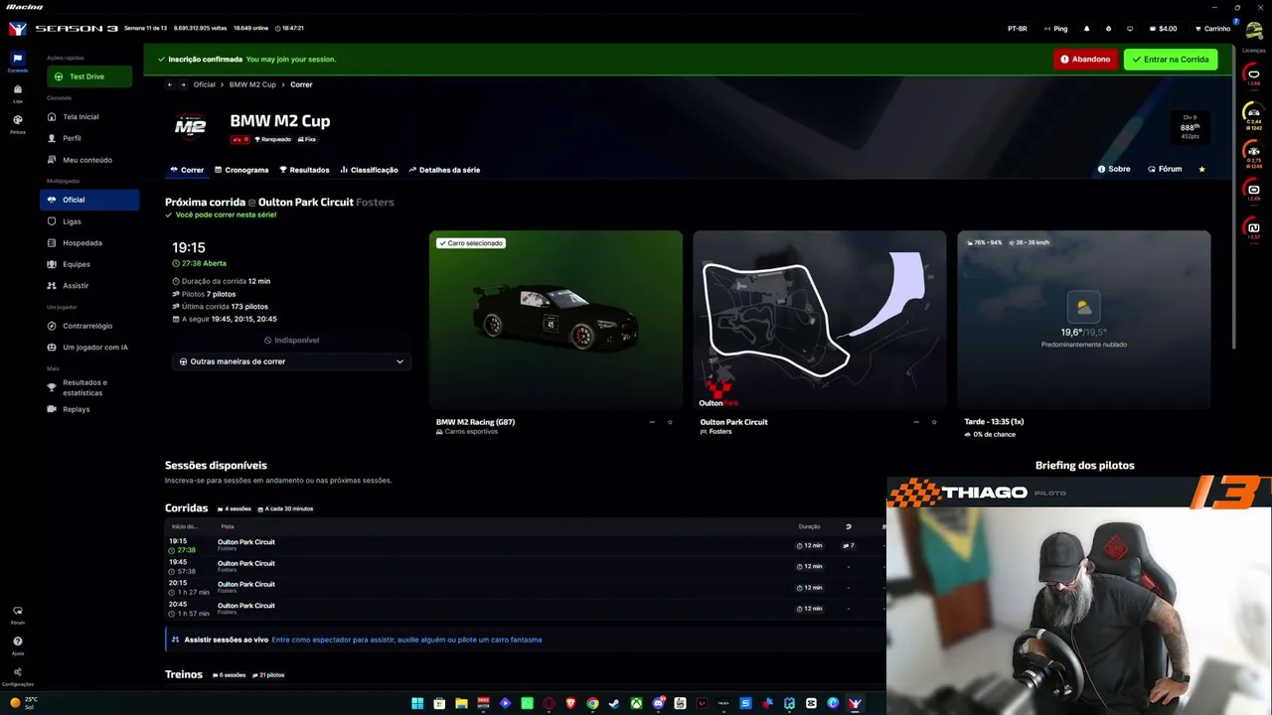Click the iRacing logo next to Season 3

(17, 28)
